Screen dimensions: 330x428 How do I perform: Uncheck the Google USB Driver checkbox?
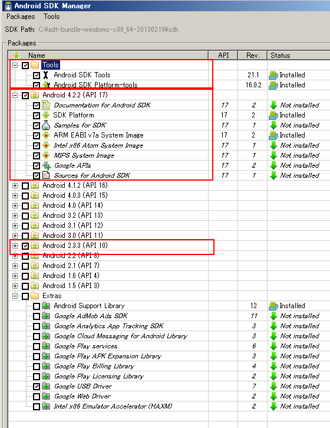(x=37, y=387)
